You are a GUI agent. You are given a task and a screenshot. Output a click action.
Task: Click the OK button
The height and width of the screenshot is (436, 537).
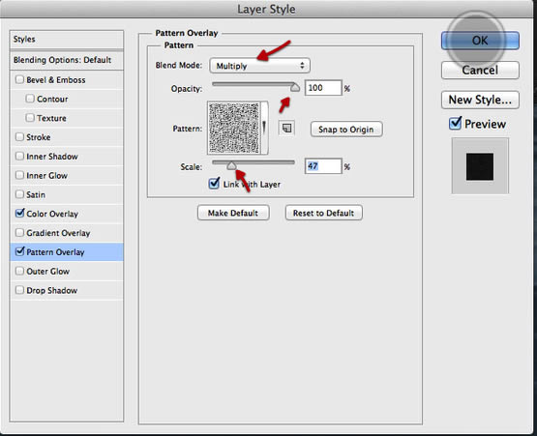(480, 41)
